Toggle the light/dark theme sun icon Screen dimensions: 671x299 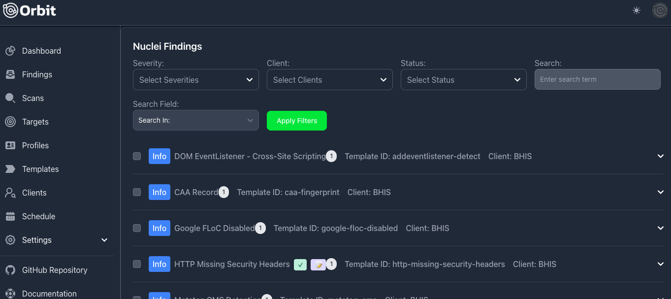pyautogui.click(x=637, y=10)
